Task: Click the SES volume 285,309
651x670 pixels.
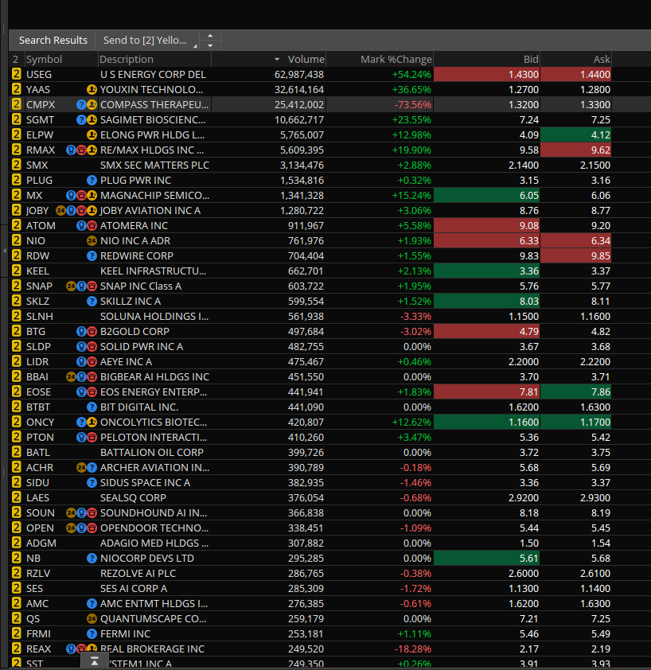Action: click(306, 589)
